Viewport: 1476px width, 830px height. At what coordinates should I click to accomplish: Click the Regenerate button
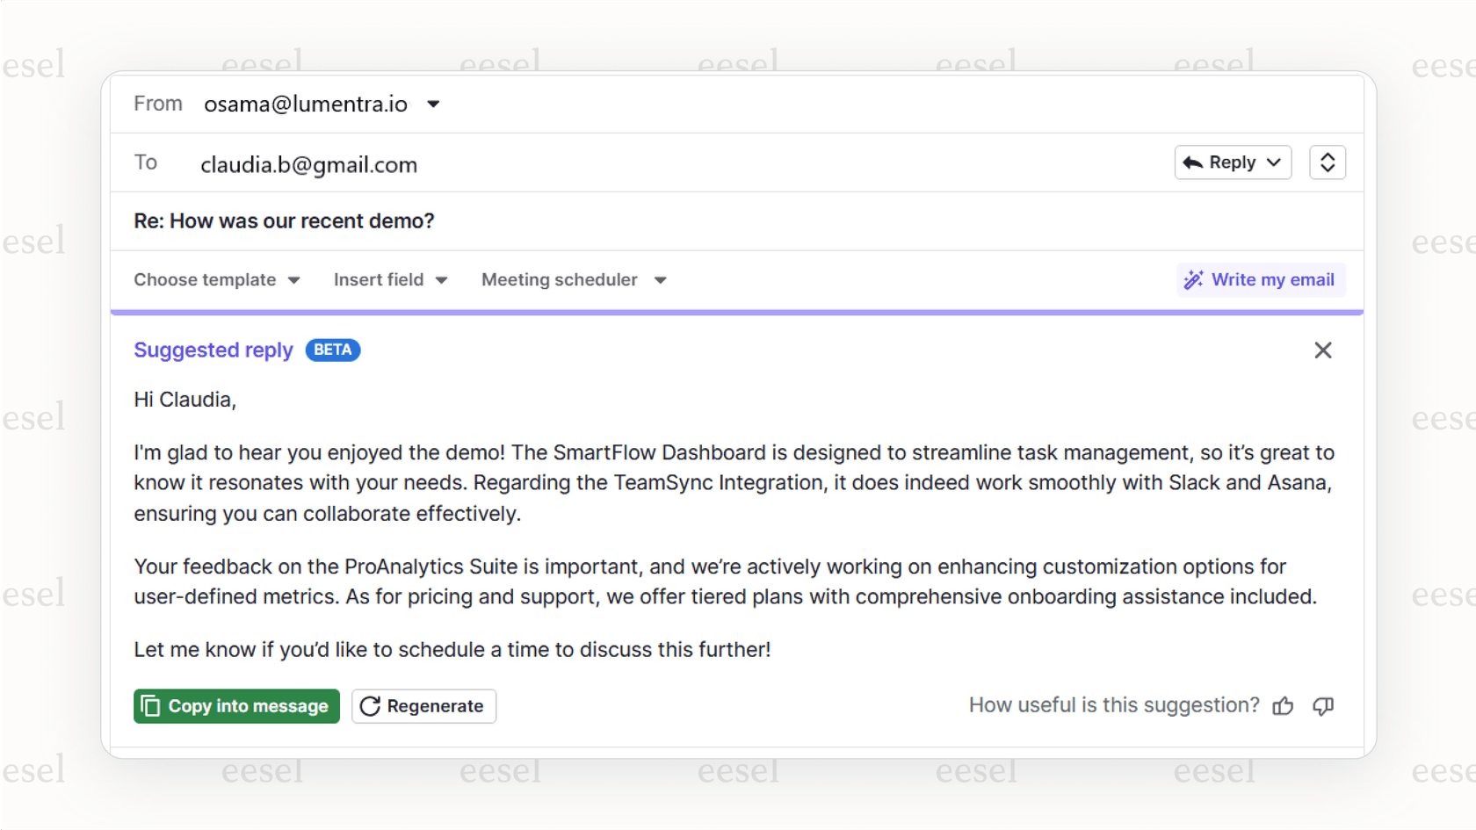coord(423,705)
